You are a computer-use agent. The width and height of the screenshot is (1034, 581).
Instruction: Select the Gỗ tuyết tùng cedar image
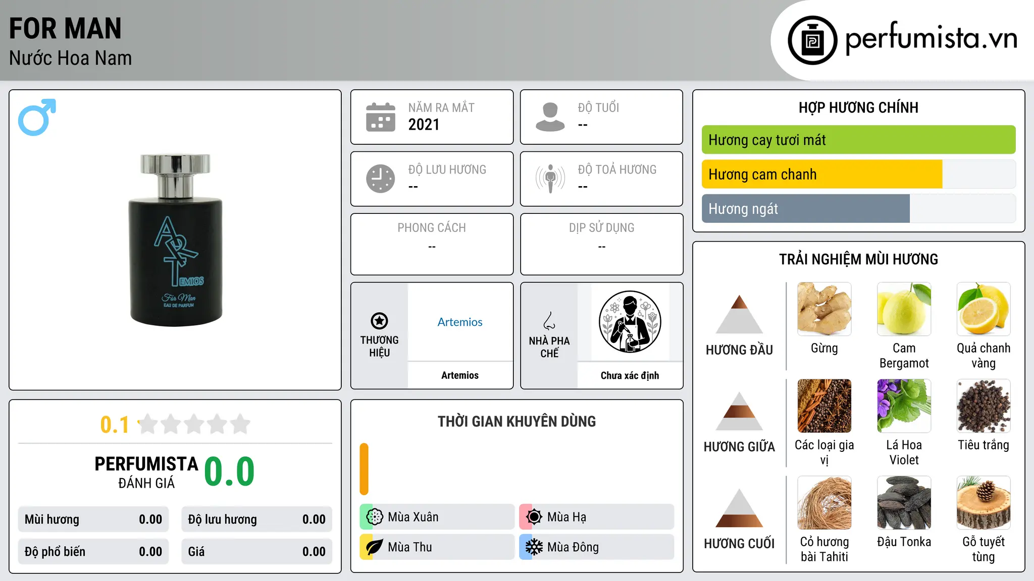[x=984, y=503]
